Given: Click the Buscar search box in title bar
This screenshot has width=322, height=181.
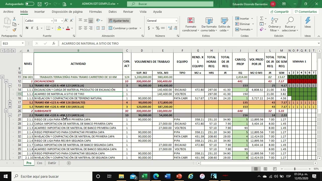Looking at the screenshot, I should [x=170, y=4].
